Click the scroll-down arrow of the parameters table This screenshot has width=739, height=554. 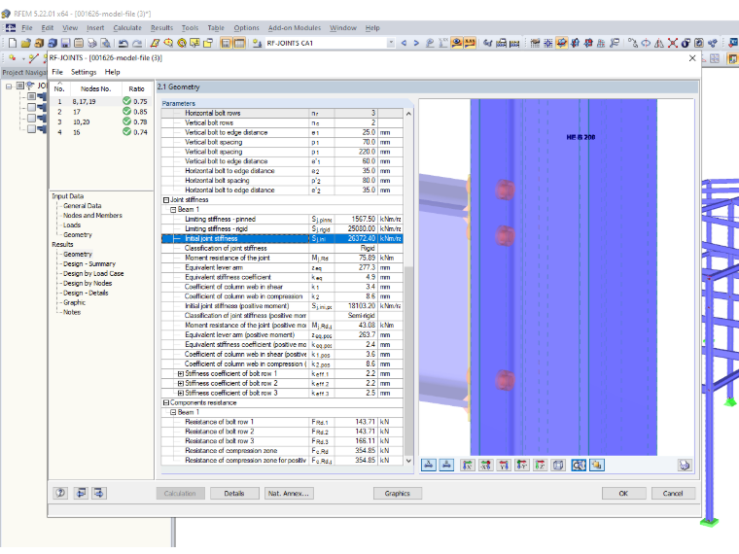coord(408,461)
